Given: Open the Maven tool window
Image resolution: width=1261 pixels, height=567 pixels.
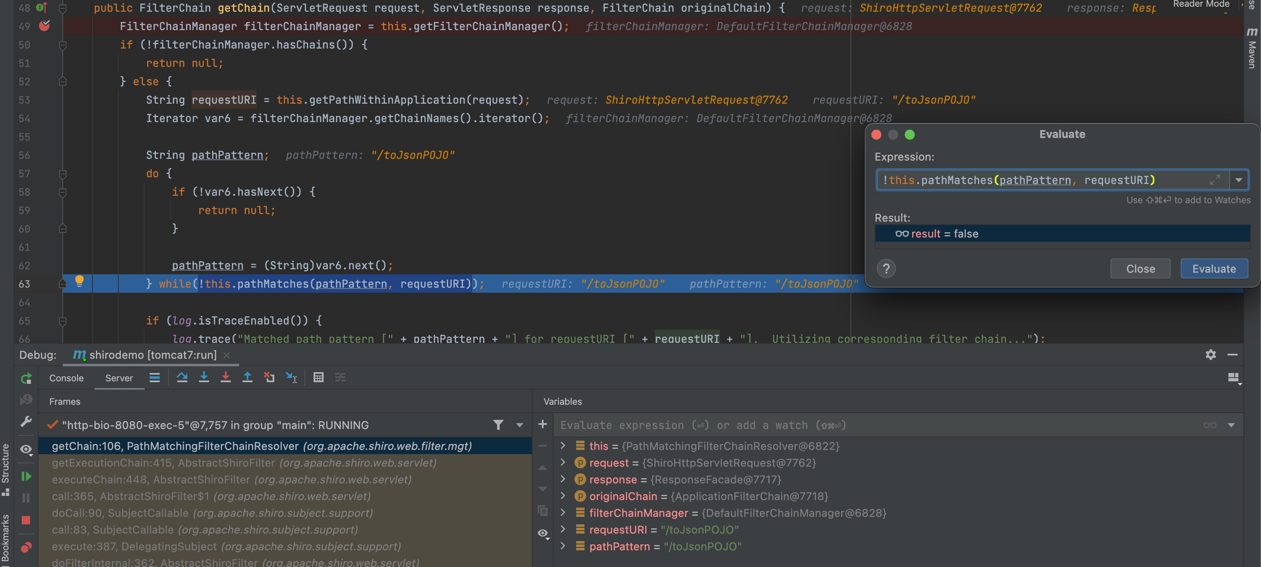Looking at the screenshot, I should coord(1252,48).
